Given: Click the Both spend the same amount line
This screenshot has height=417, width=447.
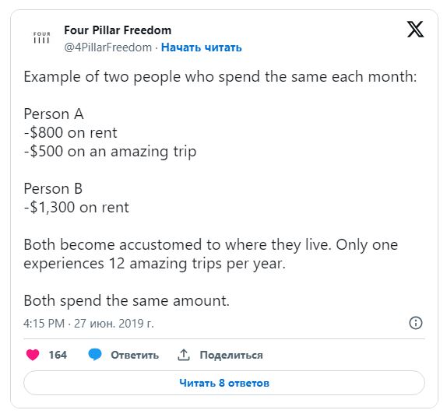Looking at the screenshot, I should [127, 301].
